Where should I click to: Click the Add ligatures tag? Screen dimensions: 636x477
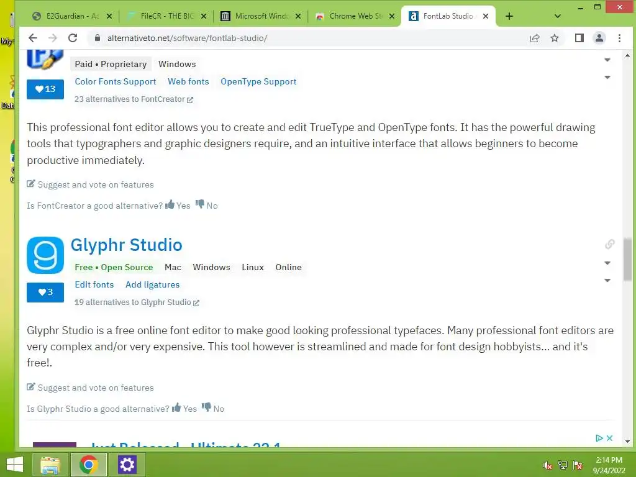153,284
